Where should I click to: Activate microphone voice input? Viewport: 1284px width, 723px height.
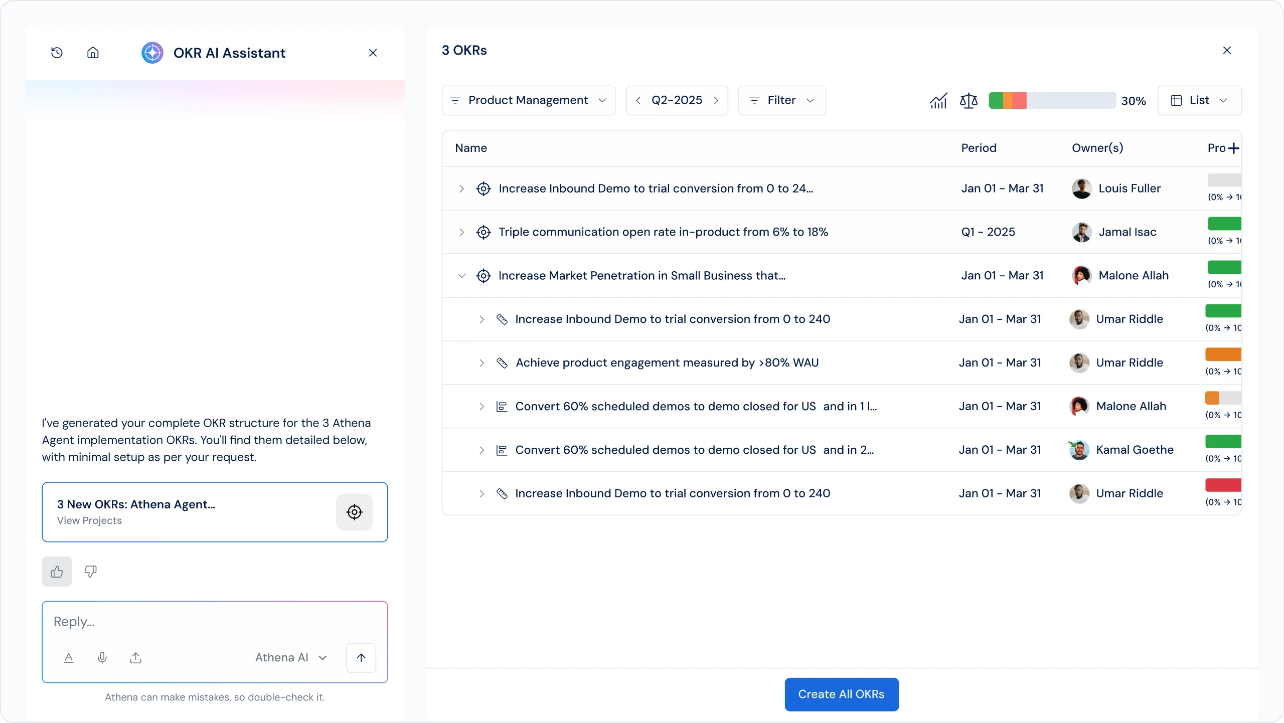click(102, 657)
